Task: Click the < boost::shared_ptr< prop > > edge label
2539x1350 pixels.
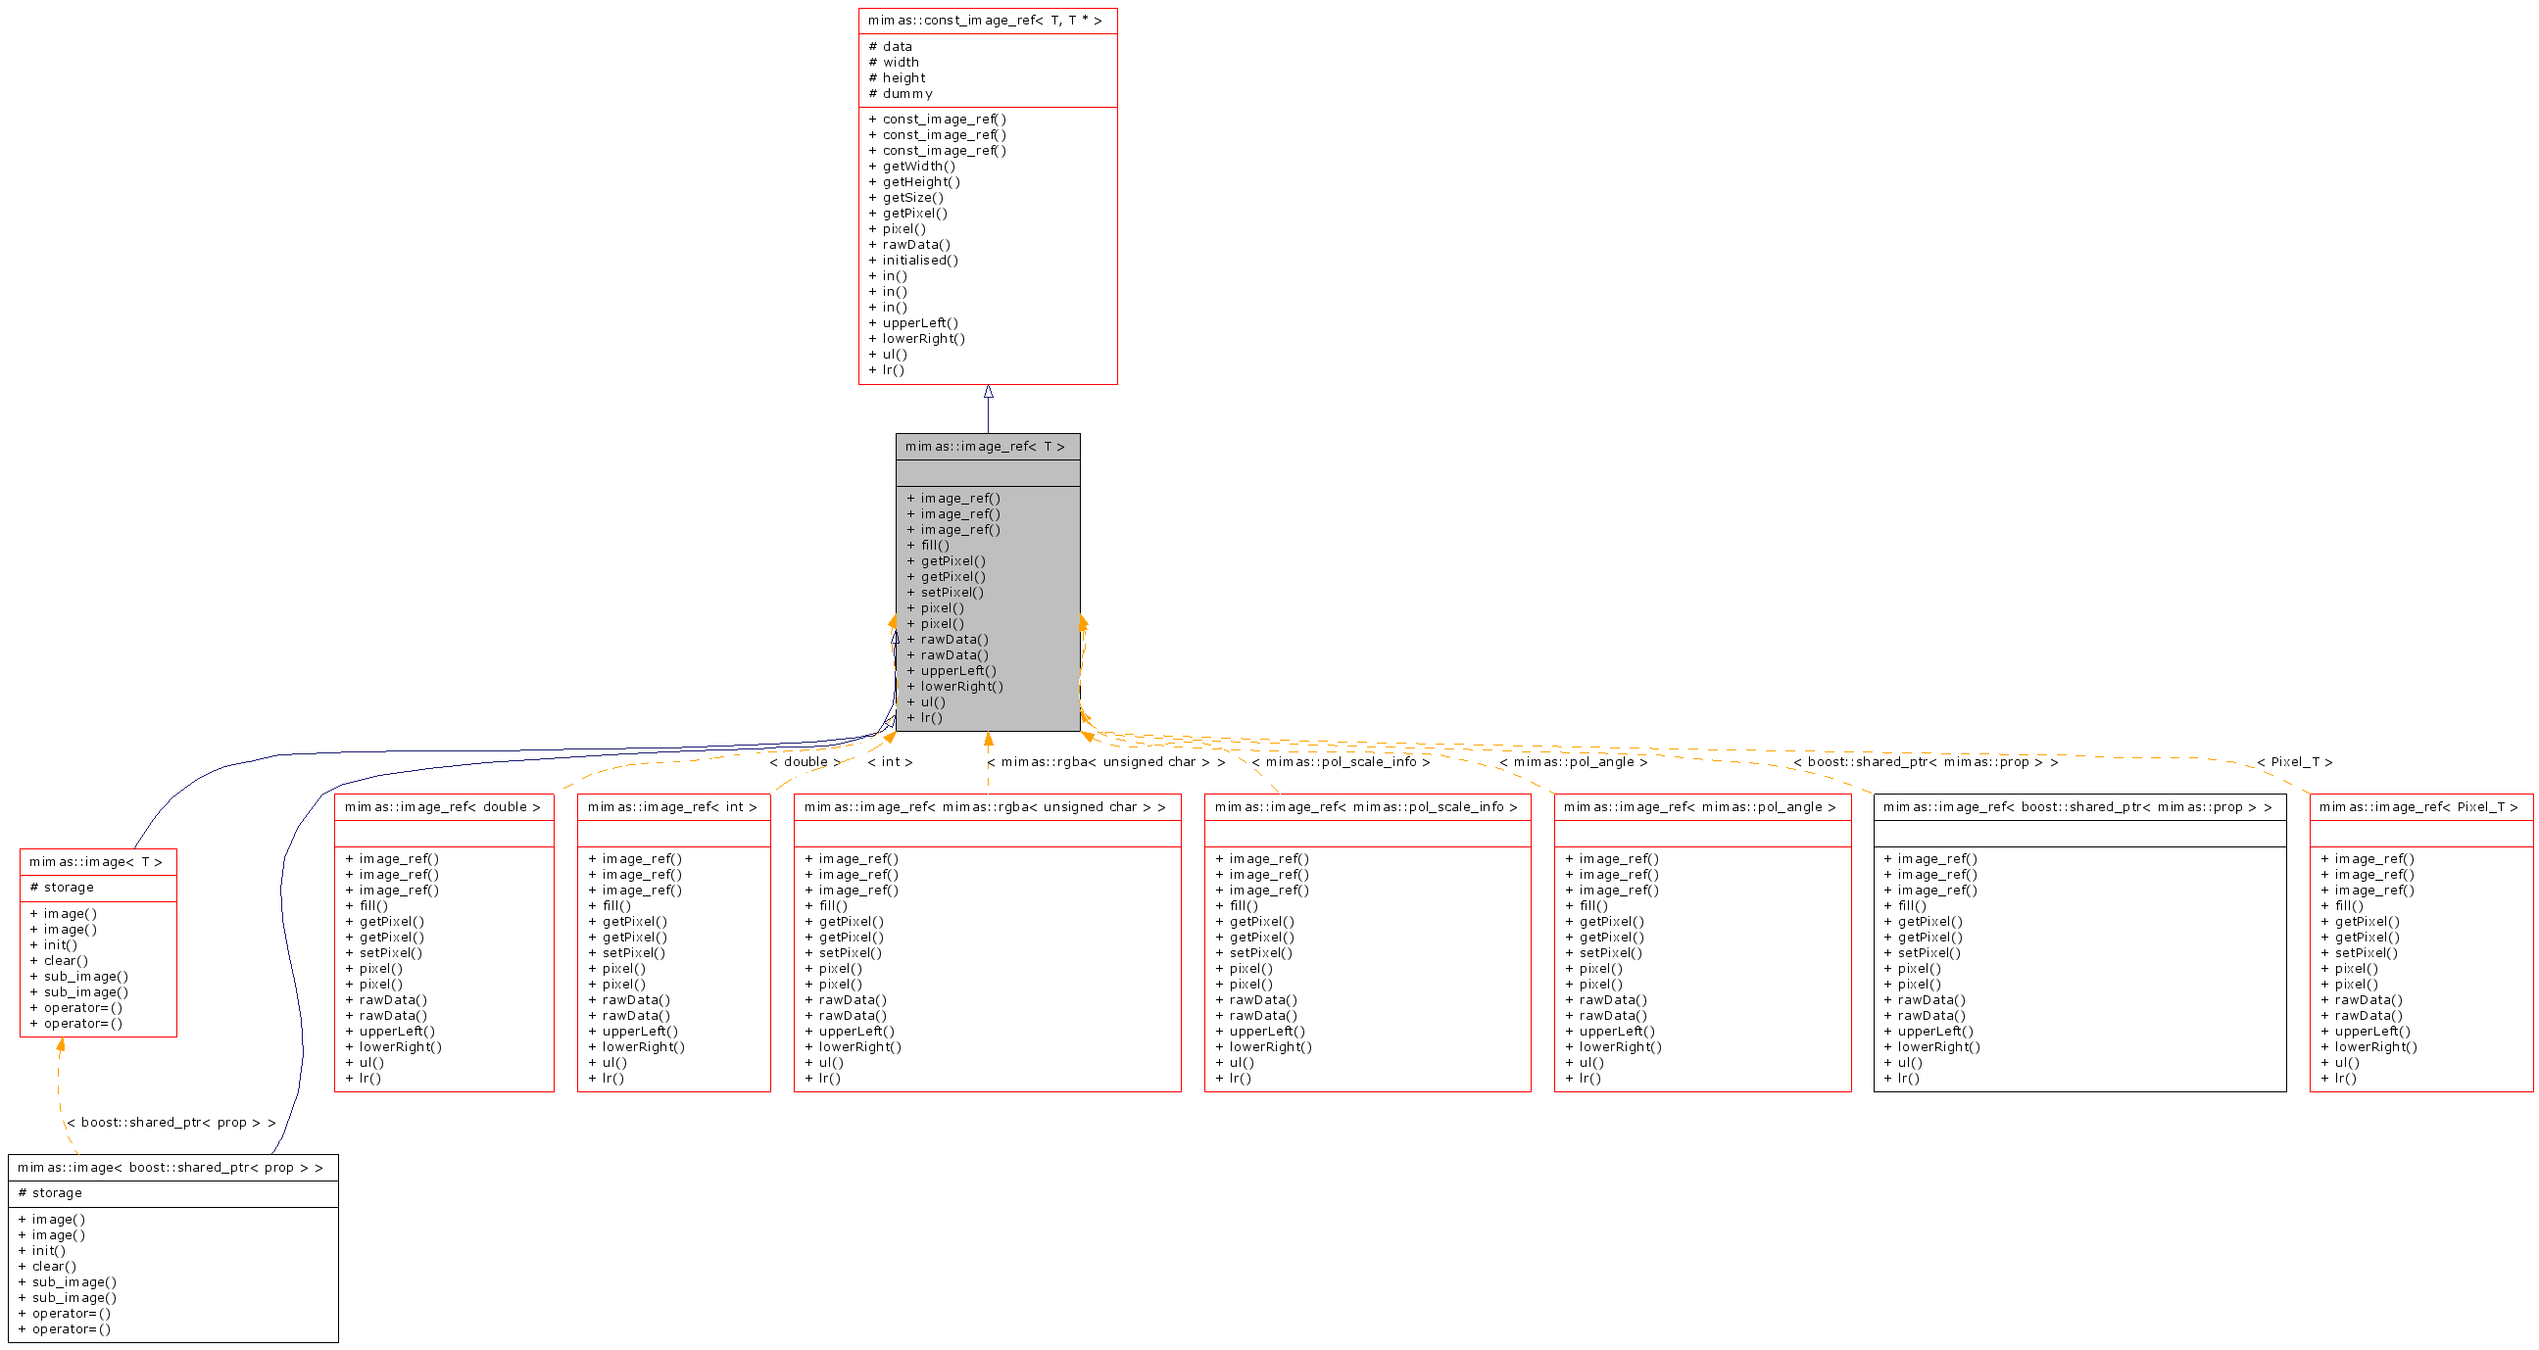Action: pos(171,1123)
